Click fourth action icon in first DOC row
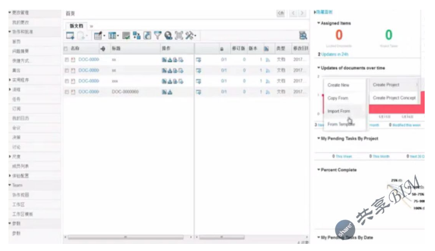Screen dimensions: 435x251 (x=181, y=59)
